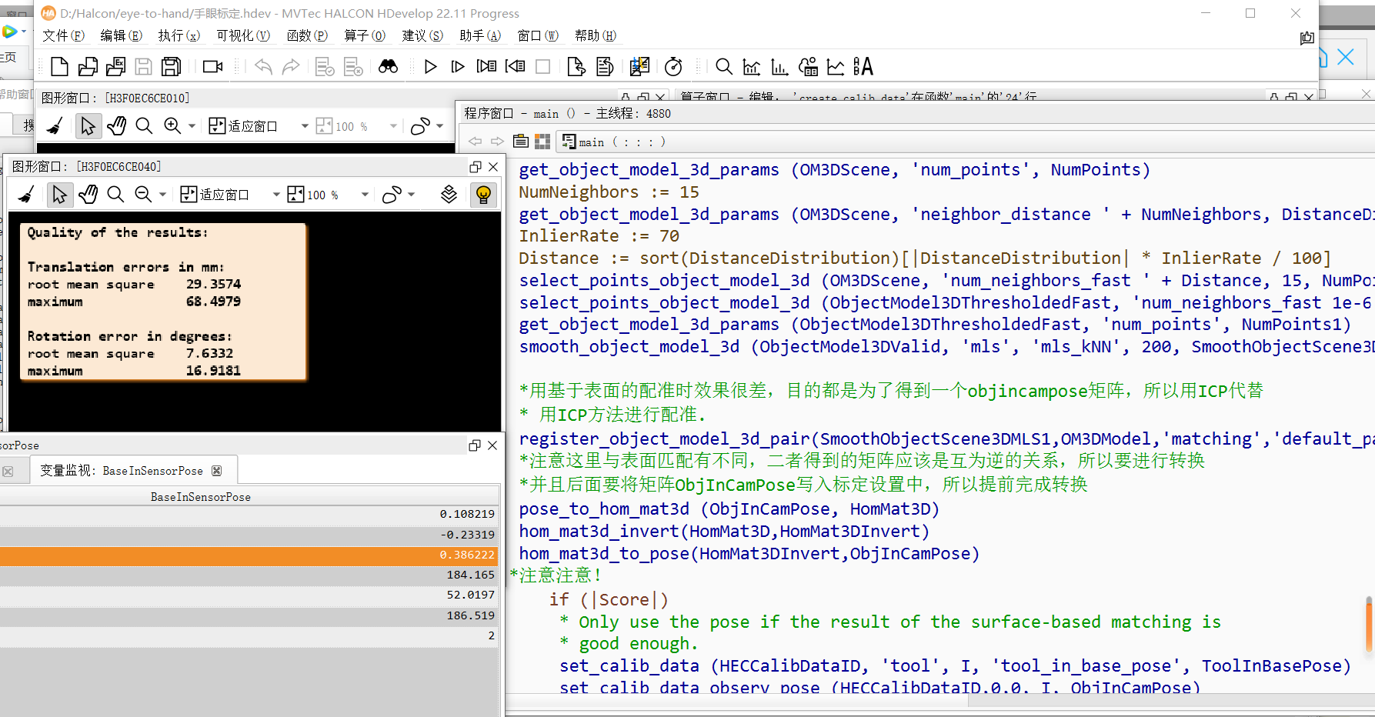Screen dimensions: 1375x717
Task: Select pointer tool in H3F0EC6CE040 window
Action: (59, 195)
